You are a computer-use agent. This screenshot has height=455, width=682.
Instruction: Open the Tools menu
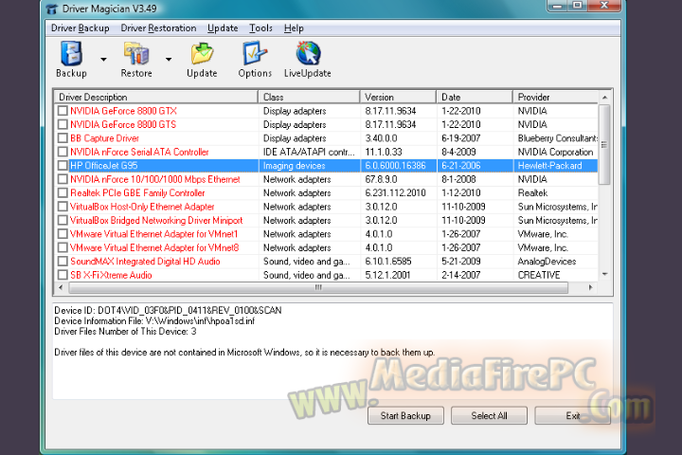[260, 28]
